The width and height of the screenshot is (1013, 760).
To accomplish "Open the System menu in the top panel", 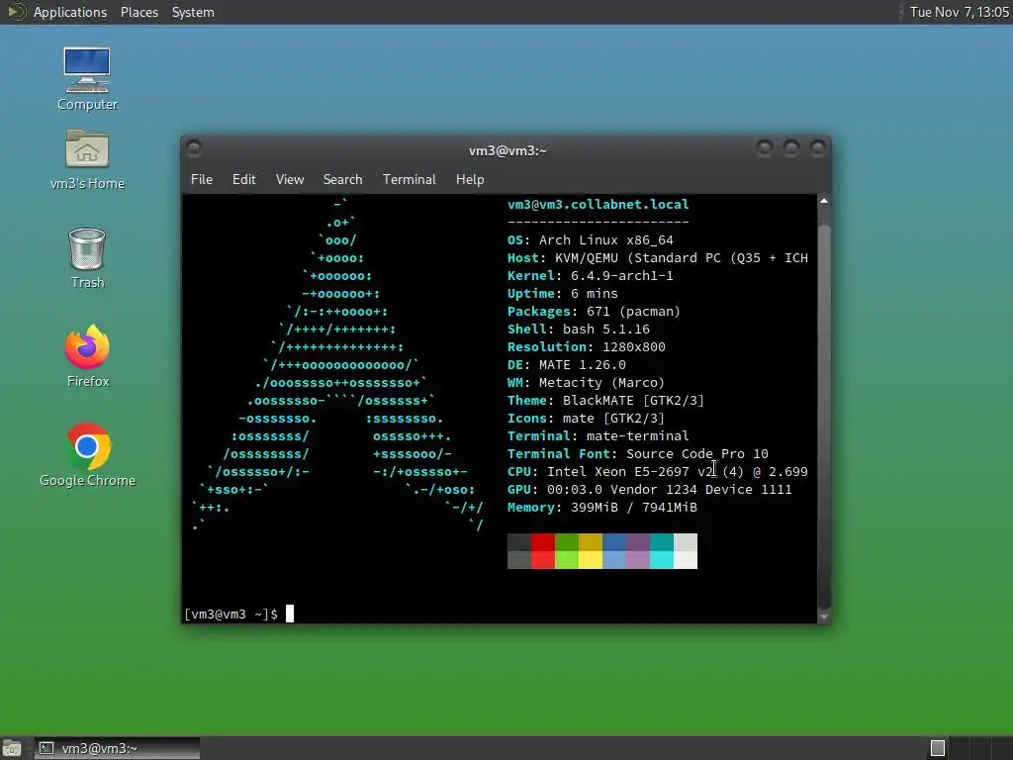I will coord(193,12).
